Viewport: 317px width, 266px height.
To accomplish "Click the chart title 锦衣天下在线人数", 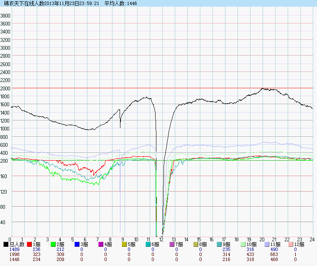I will coord(23,3).
